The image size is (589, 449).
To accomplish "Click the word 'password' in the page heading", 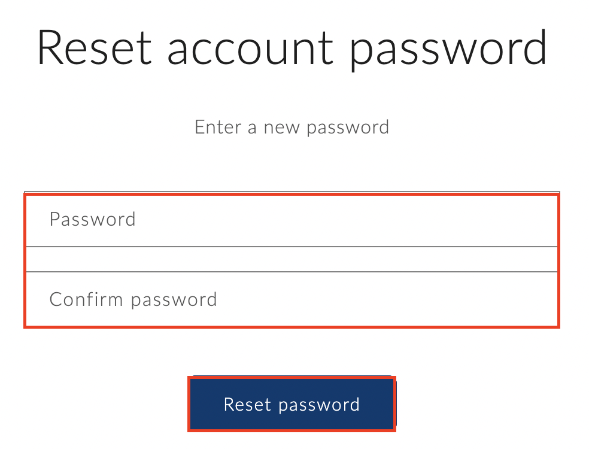I will 448,49.
